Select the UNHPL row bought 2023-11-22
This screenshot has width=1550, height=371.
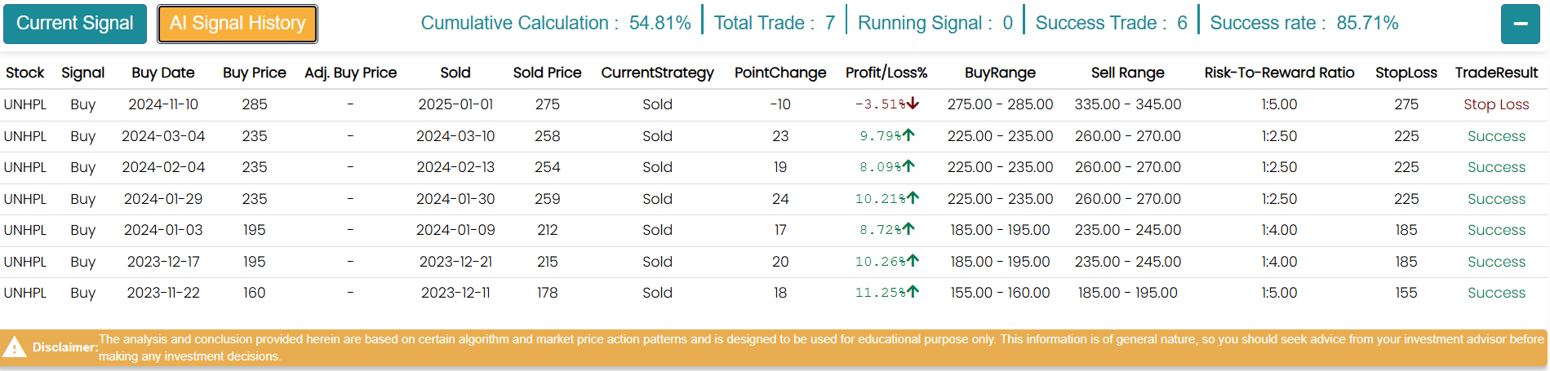[25, 293]
